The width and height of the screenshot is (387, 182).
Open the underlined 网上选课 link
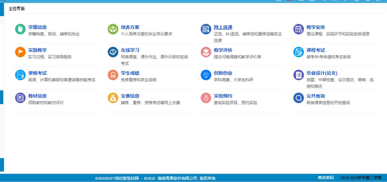pyautogui.click(x=223, y=27)
